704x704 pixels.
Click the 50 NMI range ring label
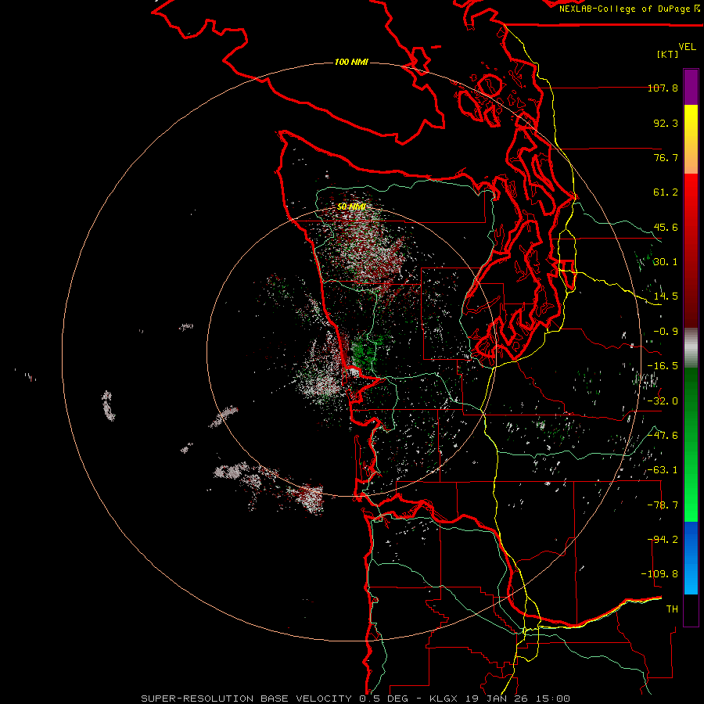pyautogui.click(x=351, y=207)
